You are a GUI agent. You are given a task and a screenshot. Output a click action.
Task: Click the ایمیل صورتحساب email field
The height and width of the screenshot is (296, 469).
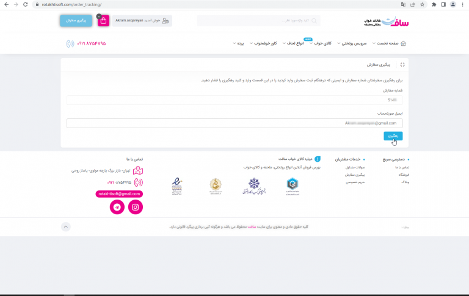click(x=234, y=123)
